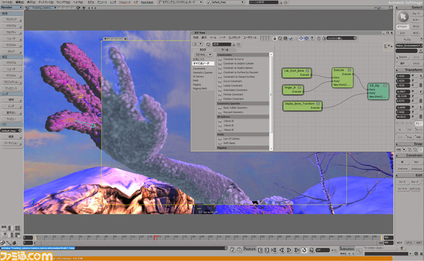The image size is (424, 261).
Task: Play forward with the right triangle button
Action: pyautogui.click(x=289, y=250)
